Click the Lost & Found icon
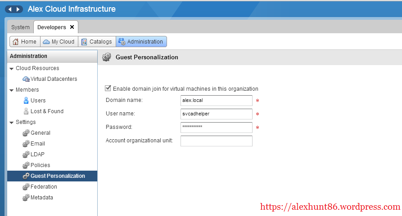Screen dimensions: 402x216 coord(26,111)
